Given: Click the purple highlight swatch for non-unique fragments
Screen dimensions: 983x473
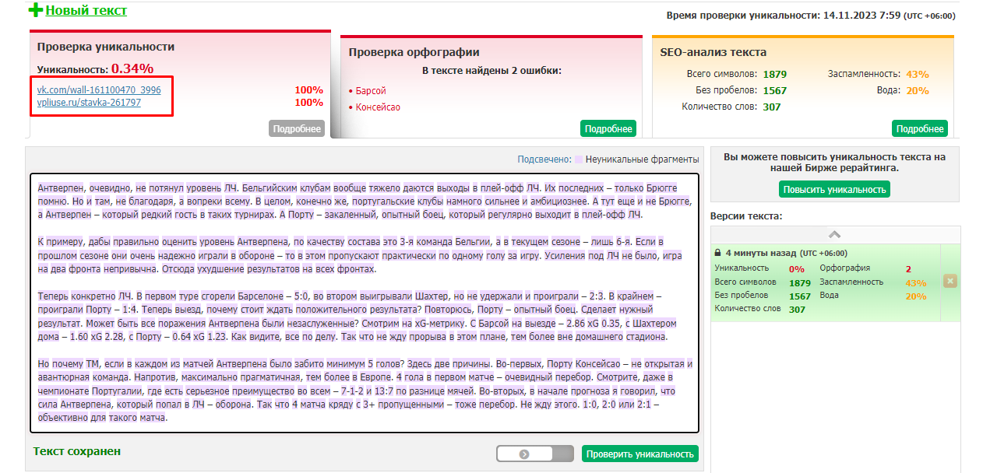Looking at the screenshot, I should [579, 159].
